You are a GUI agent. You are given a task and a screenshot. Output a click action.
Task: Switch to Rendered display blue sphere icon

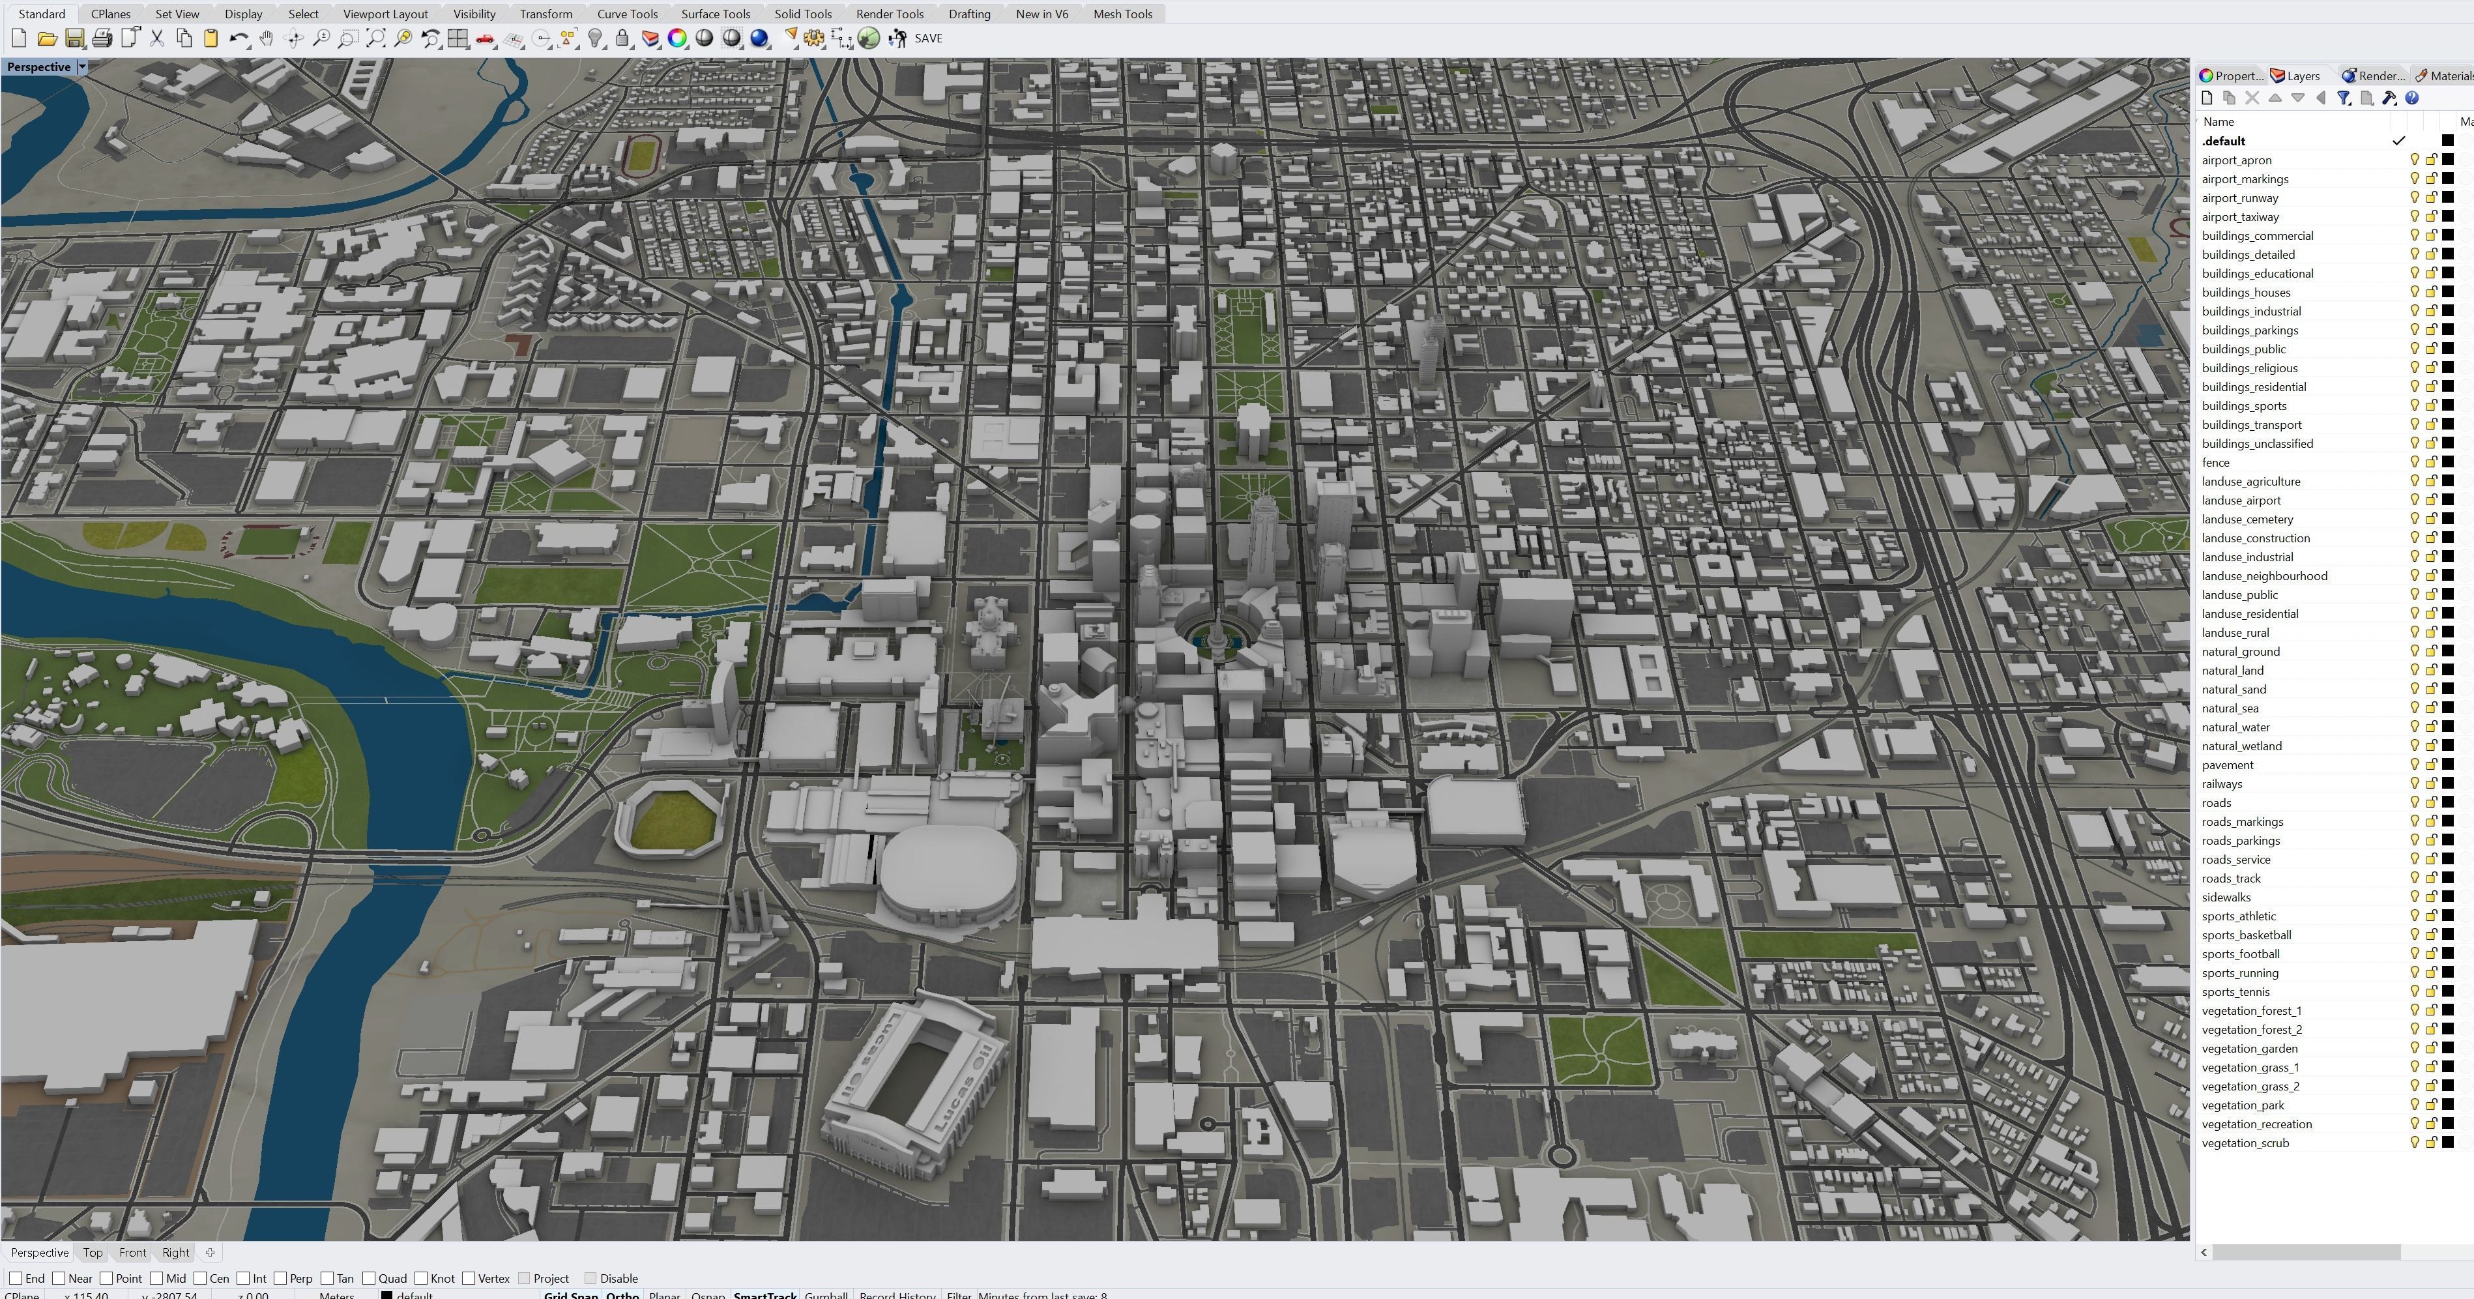760,38
